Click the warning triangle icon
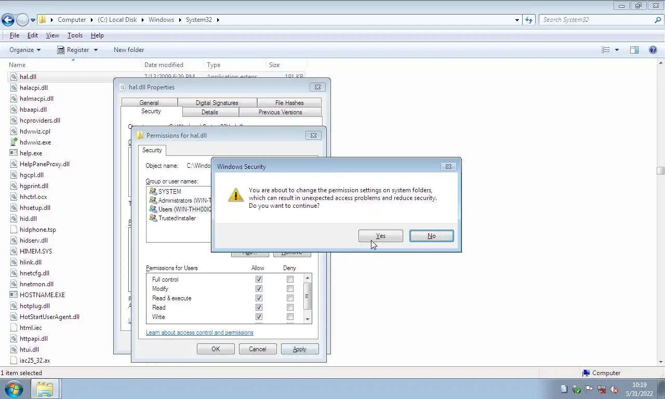This screenshot has height=399, width=665. click(236, 195)
